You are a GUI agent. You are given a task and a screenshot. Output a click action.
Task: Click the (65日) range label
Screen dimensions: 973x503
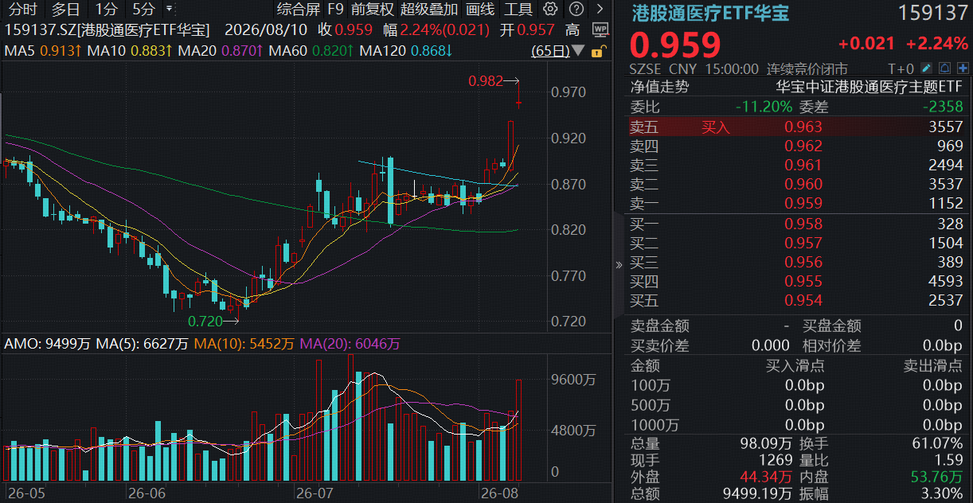tap(550, 51)
